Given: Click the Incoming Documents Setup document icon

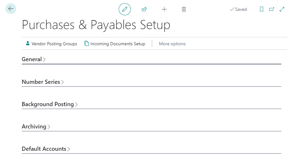Looking at the screenshot, I should pyautogui.click(x=86, y=44).
